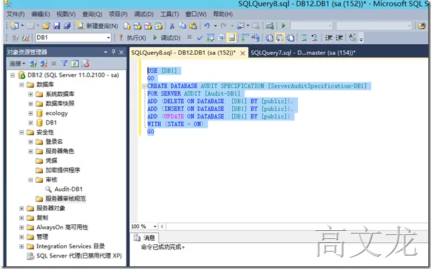Click the Object Explorer refresh icon
Image resolution: width=431 pixels, height=269 pixels.
[x=75, y=64]
